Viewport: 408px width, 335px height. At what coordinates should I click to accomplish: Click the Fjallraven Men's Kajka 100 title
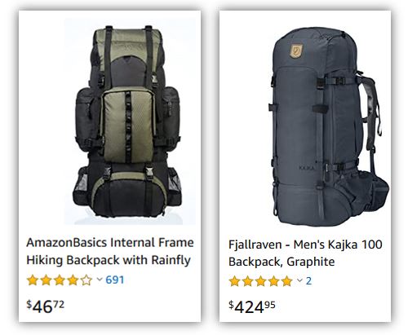(x=305, y=253)
